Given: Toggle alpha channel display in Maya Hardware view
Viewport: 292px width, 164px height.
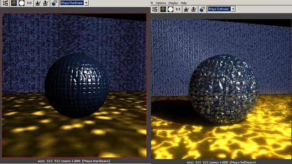Looking at the screenshot, I should click(21, 3).
